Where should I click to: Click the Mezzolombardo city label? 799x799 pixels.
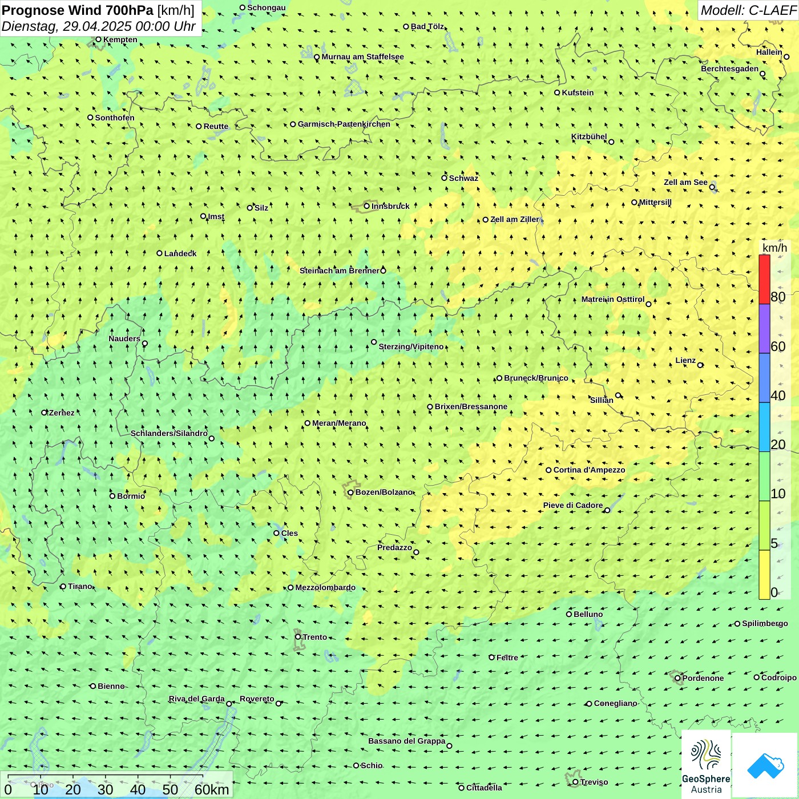point(325,587)
